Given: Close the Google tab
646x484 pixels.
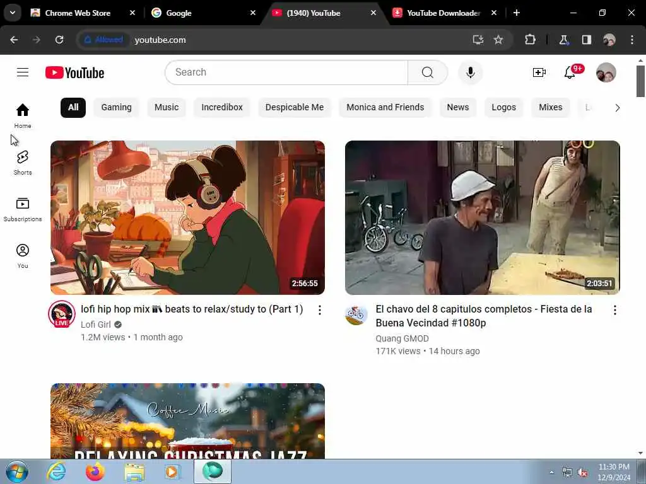Looking at the screenshot, I should tap(253, 13).
